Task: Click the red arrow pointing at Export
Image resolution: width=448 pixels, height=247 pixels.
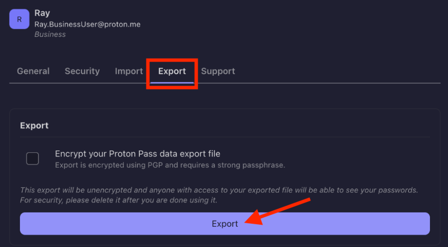Action: coord(277,211)
